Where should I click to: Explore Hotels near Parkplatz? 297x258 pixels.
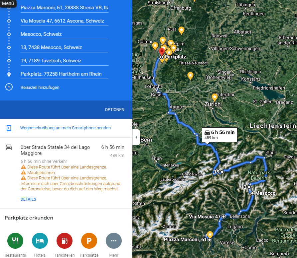[40, 241]
